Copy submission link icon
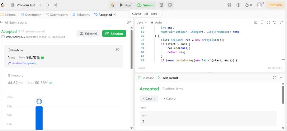Viewport: 287px width, 131px height. (x=129, y=22)
